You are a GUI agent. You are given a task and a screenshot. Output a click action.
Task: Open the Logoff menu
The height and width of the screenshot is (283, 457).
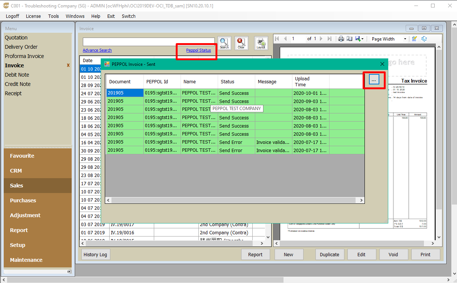[x=13, y=16]
